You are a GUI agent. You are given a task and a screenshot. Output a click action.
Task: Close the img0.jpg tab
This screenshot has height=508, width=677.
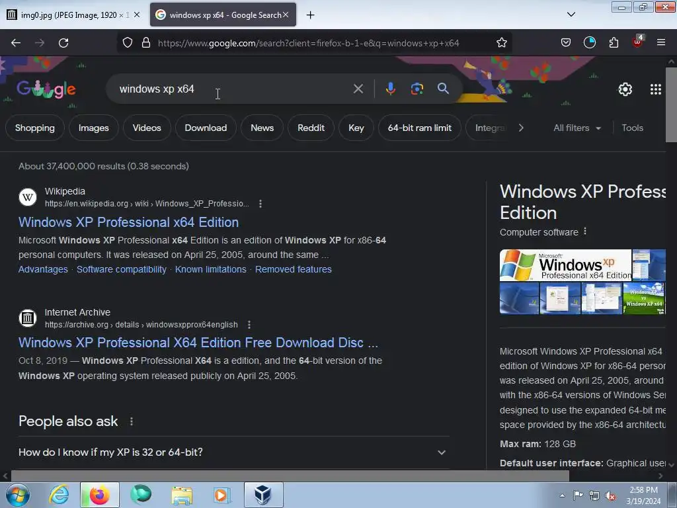137,15
